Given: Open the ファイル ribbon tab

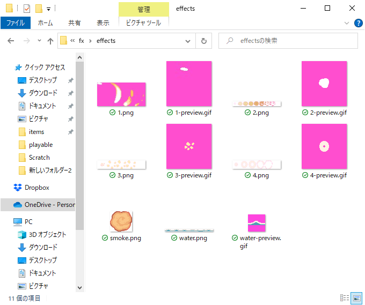Looking at the screenshot, I should (x=16, y=23).
